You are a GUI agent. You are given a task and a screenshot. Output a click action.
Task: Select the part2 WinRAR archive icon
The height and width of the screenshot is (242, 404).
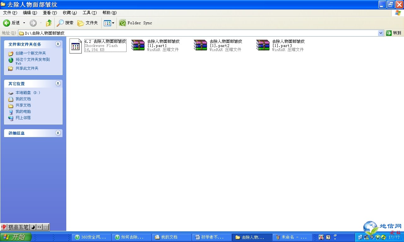click(x=200, y=45)
